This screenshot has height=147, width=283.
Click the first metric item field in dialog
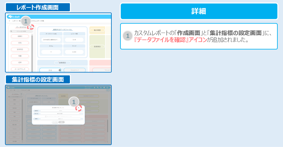[61, 111]
